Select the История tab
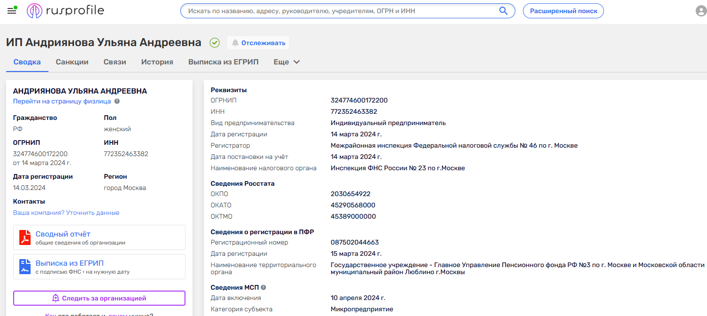The width and height of the screenshot is (707, 316). coord(157,62)
